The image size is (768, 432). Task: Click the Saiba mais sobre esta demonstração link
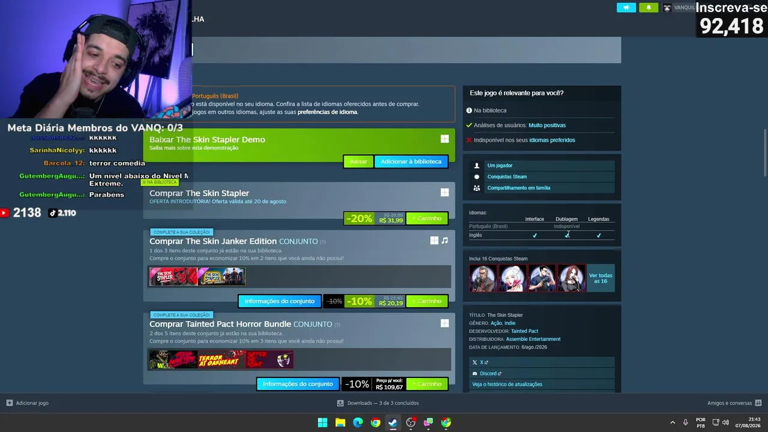[194, 148]
